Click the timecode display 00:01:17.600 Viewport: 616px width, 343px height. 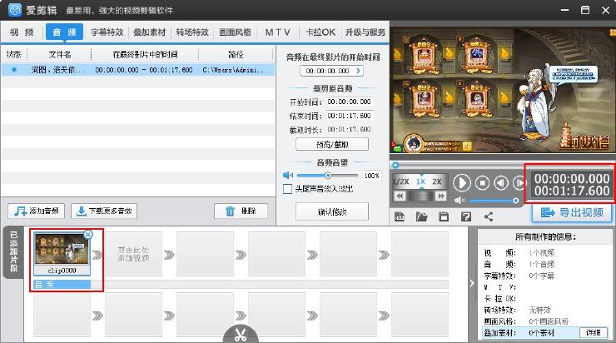click(x=572, y=191)
